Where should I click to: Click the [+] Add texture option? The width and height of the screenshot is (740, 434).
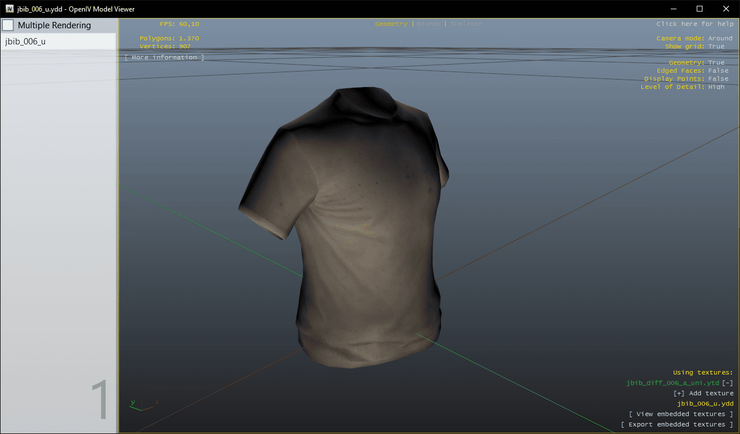[x=703, y=393]
